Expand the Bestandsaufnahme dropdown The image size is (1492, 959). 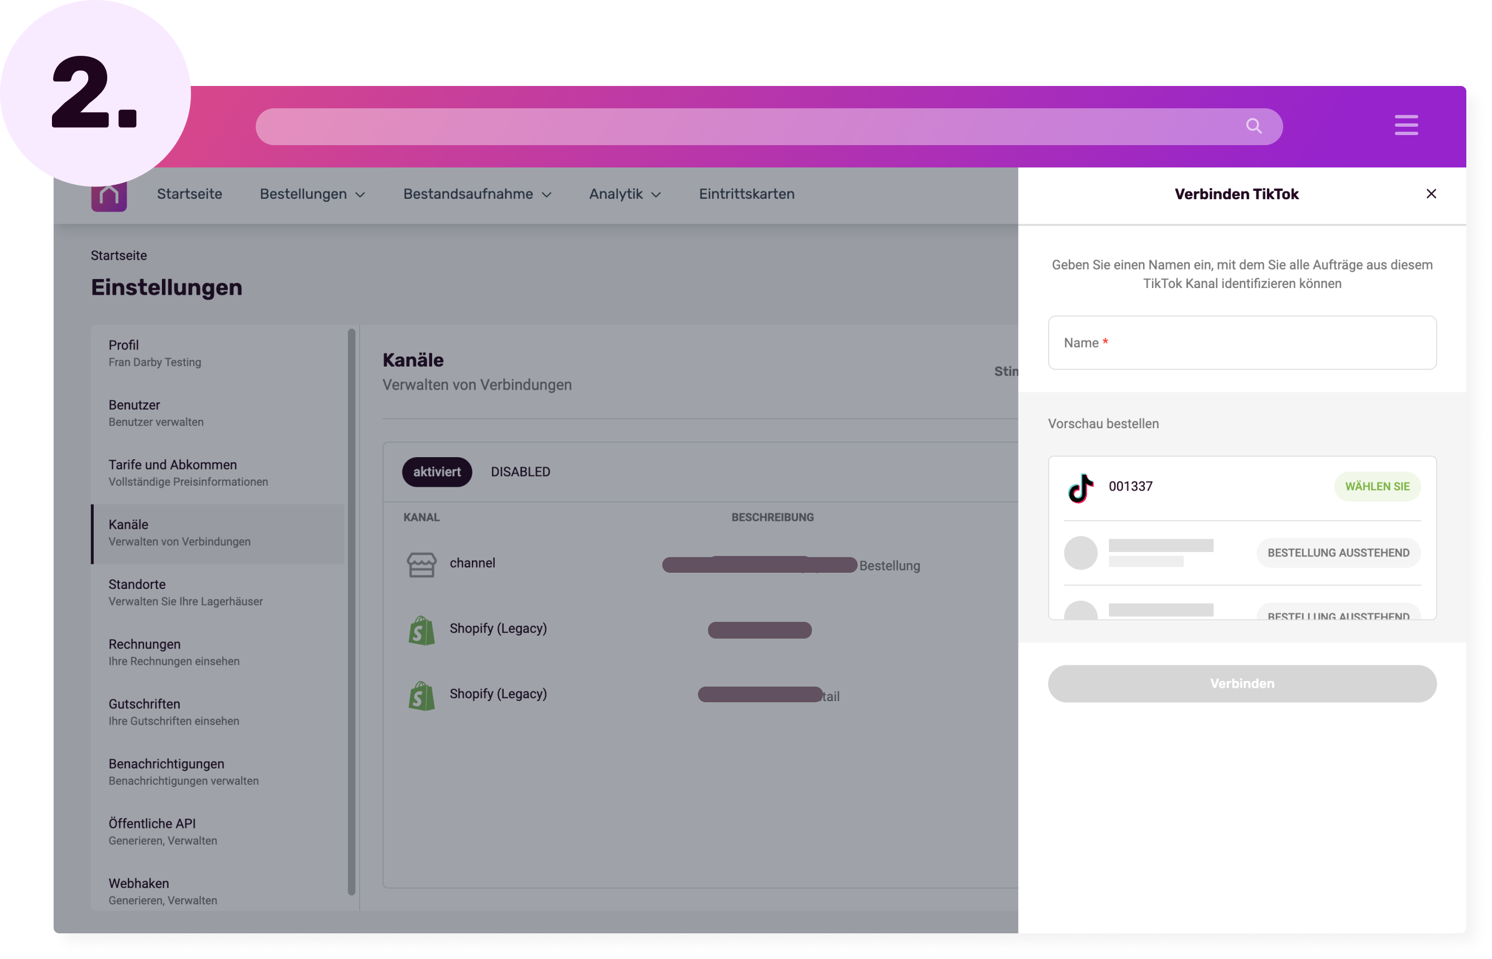477,194
